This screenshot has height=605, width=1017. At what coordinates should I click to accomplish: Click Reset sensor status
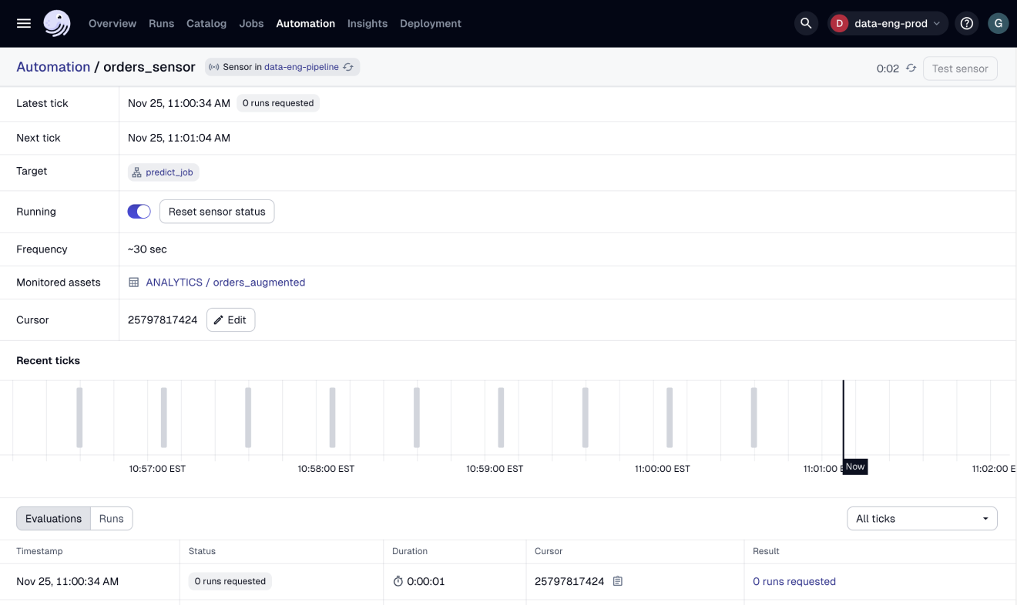coord(216,211)
